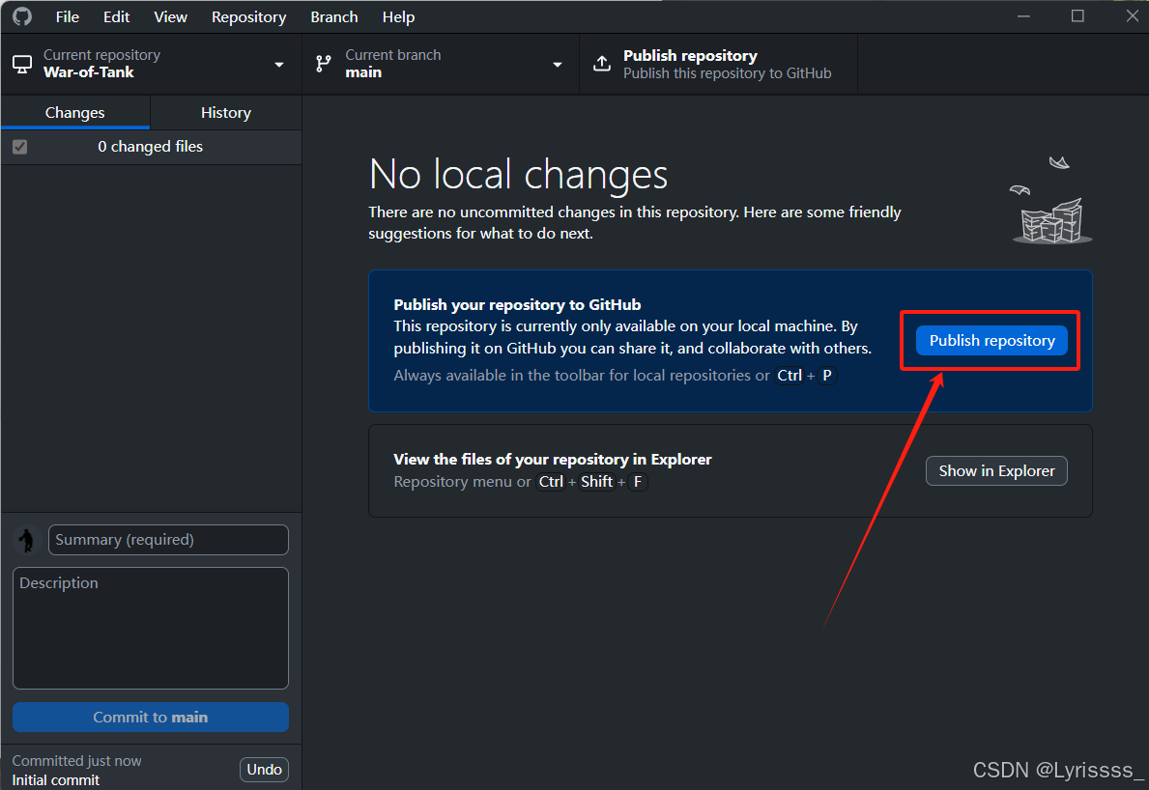Open the Edit menu
Image resolution: width=1149 pixels, height=790 pixels.
[117, 16]
